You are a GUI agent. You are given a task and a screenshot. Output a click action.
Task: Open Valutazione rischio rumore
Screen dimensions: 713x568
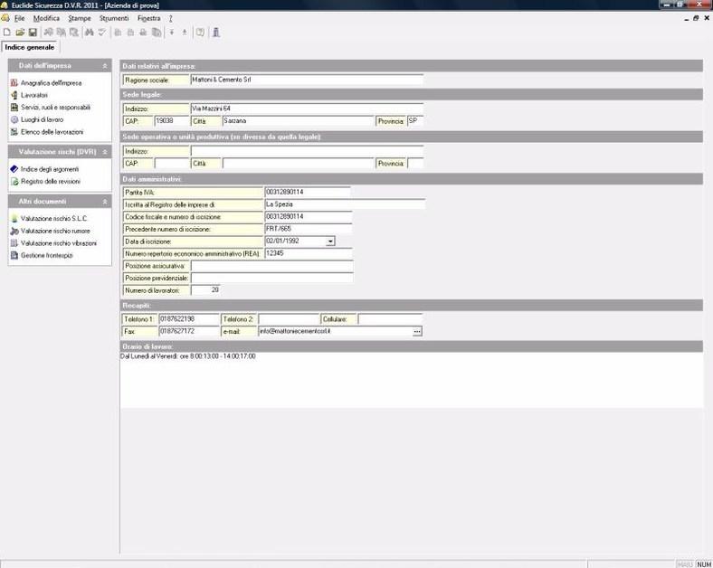pos(55,231)
